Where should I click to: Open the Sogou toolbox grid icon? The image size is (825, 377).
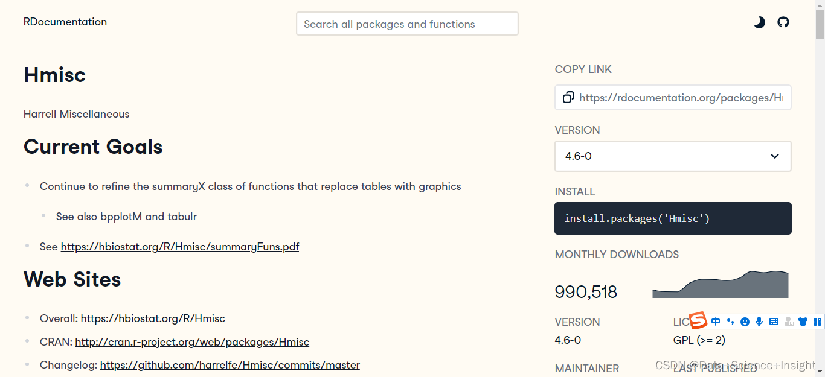coord(817,322)
